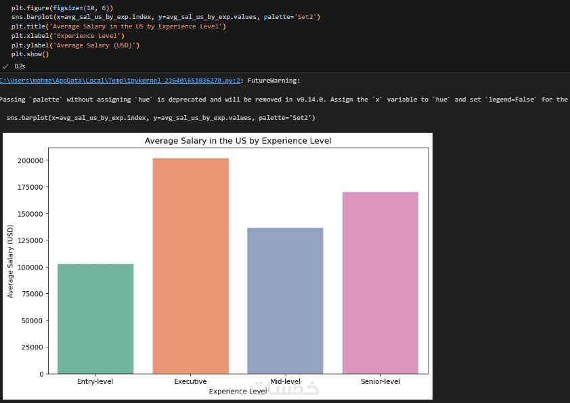Click the 'Average Salary (USD)' y-axis label
570x403 pixels.
(x=10, y=261)
